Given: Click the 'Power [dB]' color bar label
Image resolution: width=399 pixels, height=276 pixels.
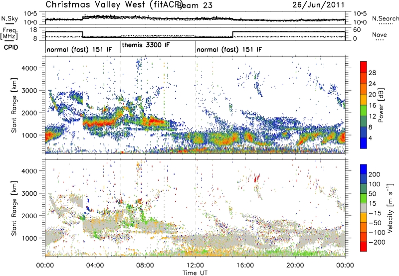Looking at the screenshot, I should (381, 105).
